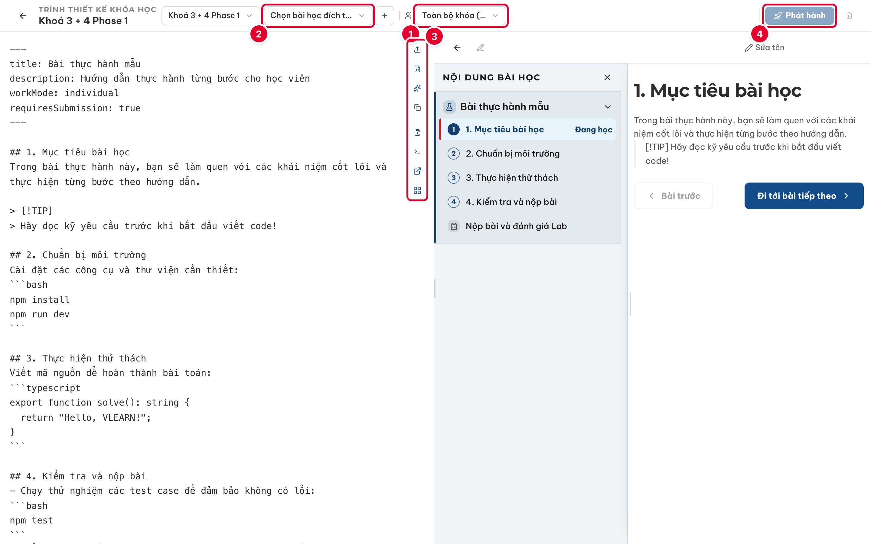
Task: Click the trash delete icon
Action: (849, 16)
